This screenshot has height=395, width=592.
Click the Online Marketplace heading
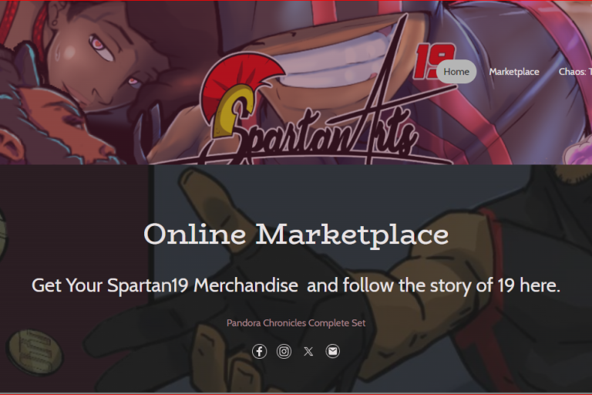pos(296,235)
